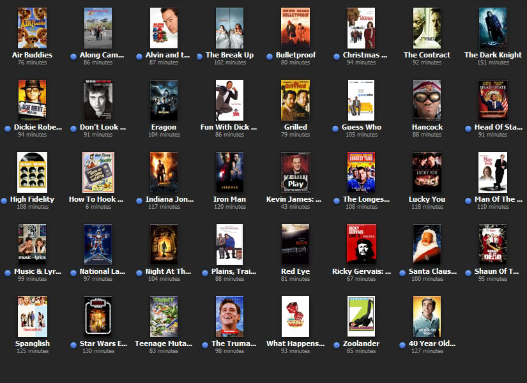The image size is (527, 383).
Task: Select the Spanglish poster thumbnail
Action: [33, 317]
